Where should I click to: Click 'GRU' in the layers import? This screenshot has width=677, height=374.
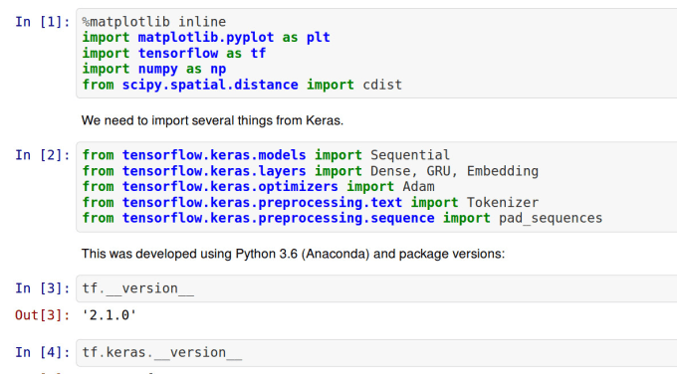coord(438,171)
